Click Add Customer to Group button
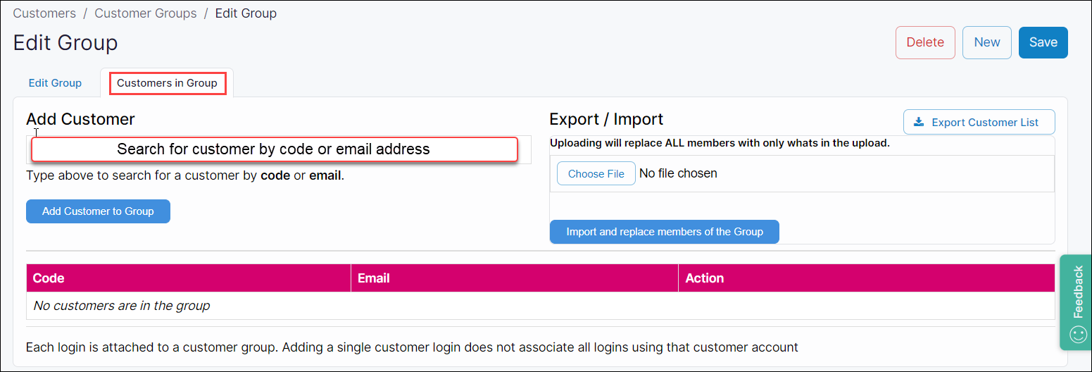 tap(98, 211)
